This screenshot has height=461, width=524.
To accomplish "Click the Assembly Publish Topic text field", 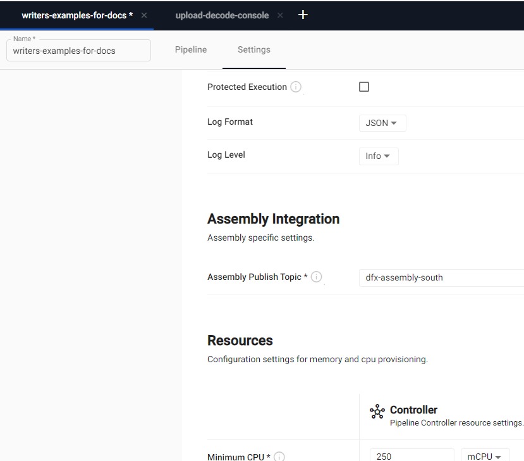I will 441,277.
